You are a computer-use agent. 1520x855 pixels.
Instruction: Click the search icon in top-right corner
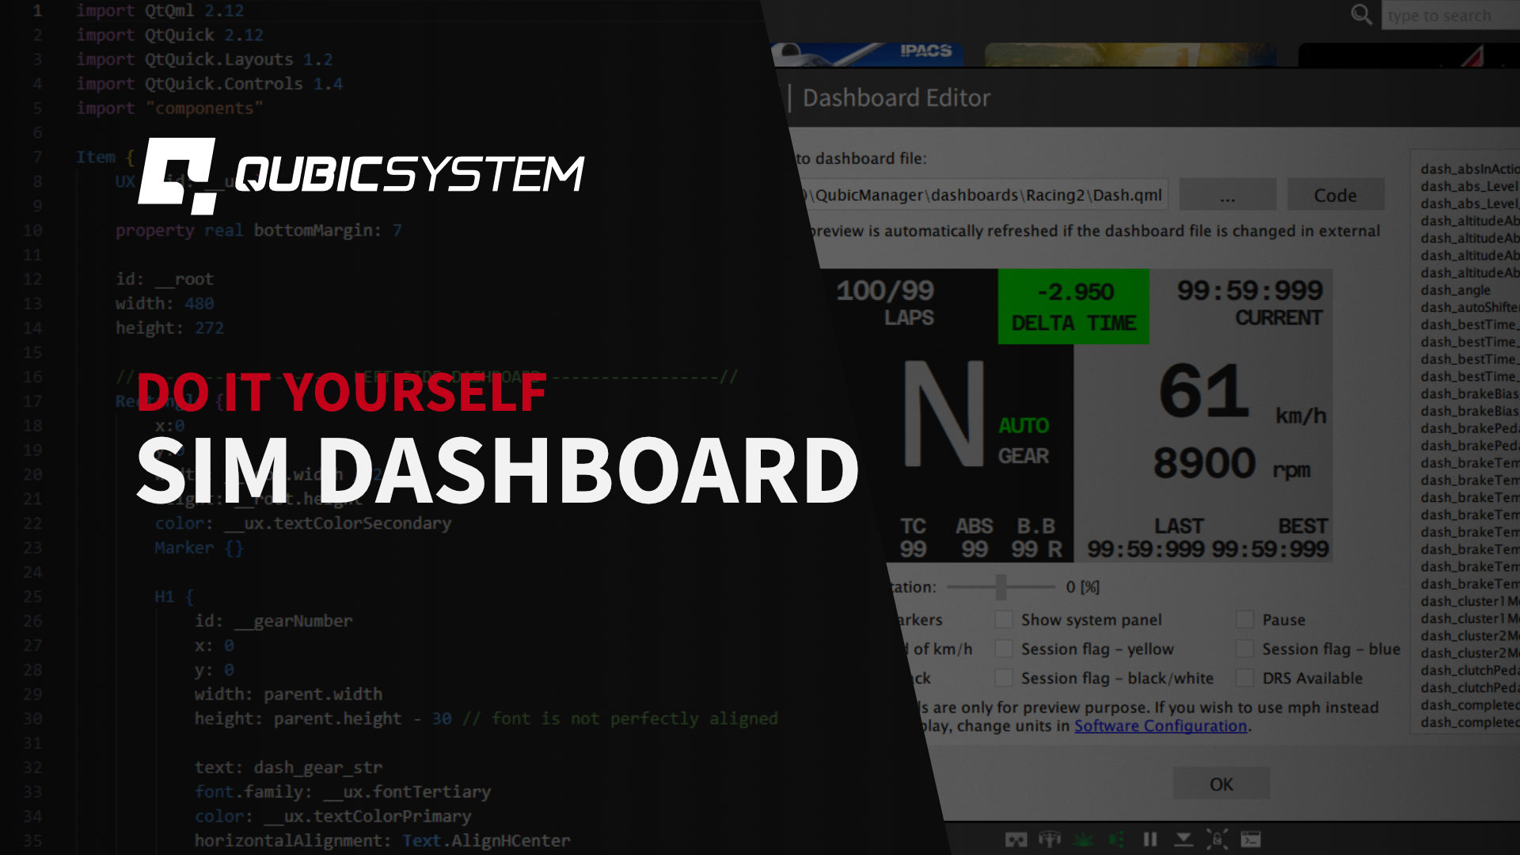(1362, 14)
